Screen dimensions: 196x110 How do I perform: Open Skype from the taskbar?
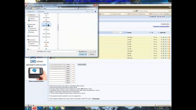coord(51,108)
